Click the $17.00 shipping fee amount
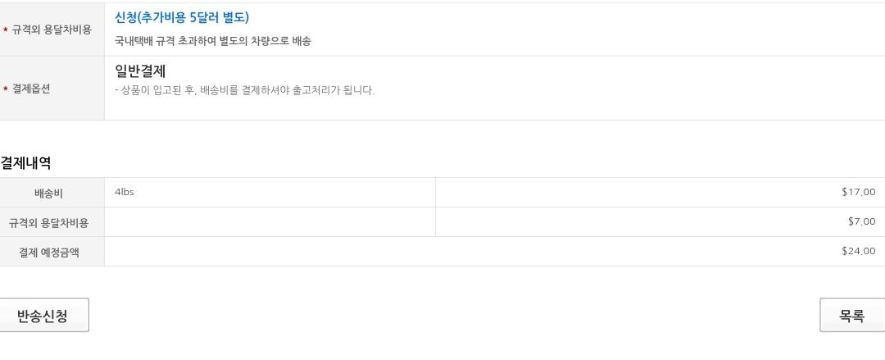This screenshot has width=885, height=360. pos(858,192)
